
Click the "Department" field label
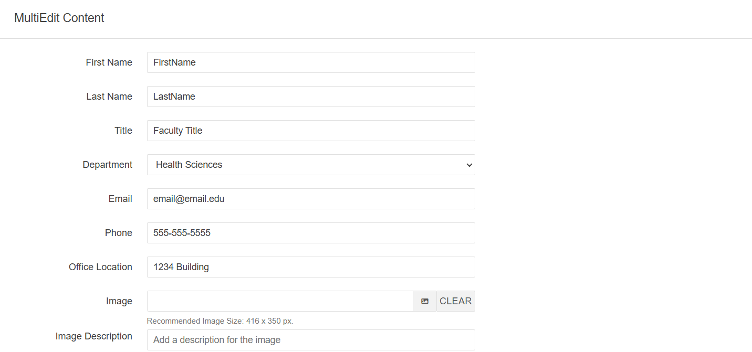point(107,165)
